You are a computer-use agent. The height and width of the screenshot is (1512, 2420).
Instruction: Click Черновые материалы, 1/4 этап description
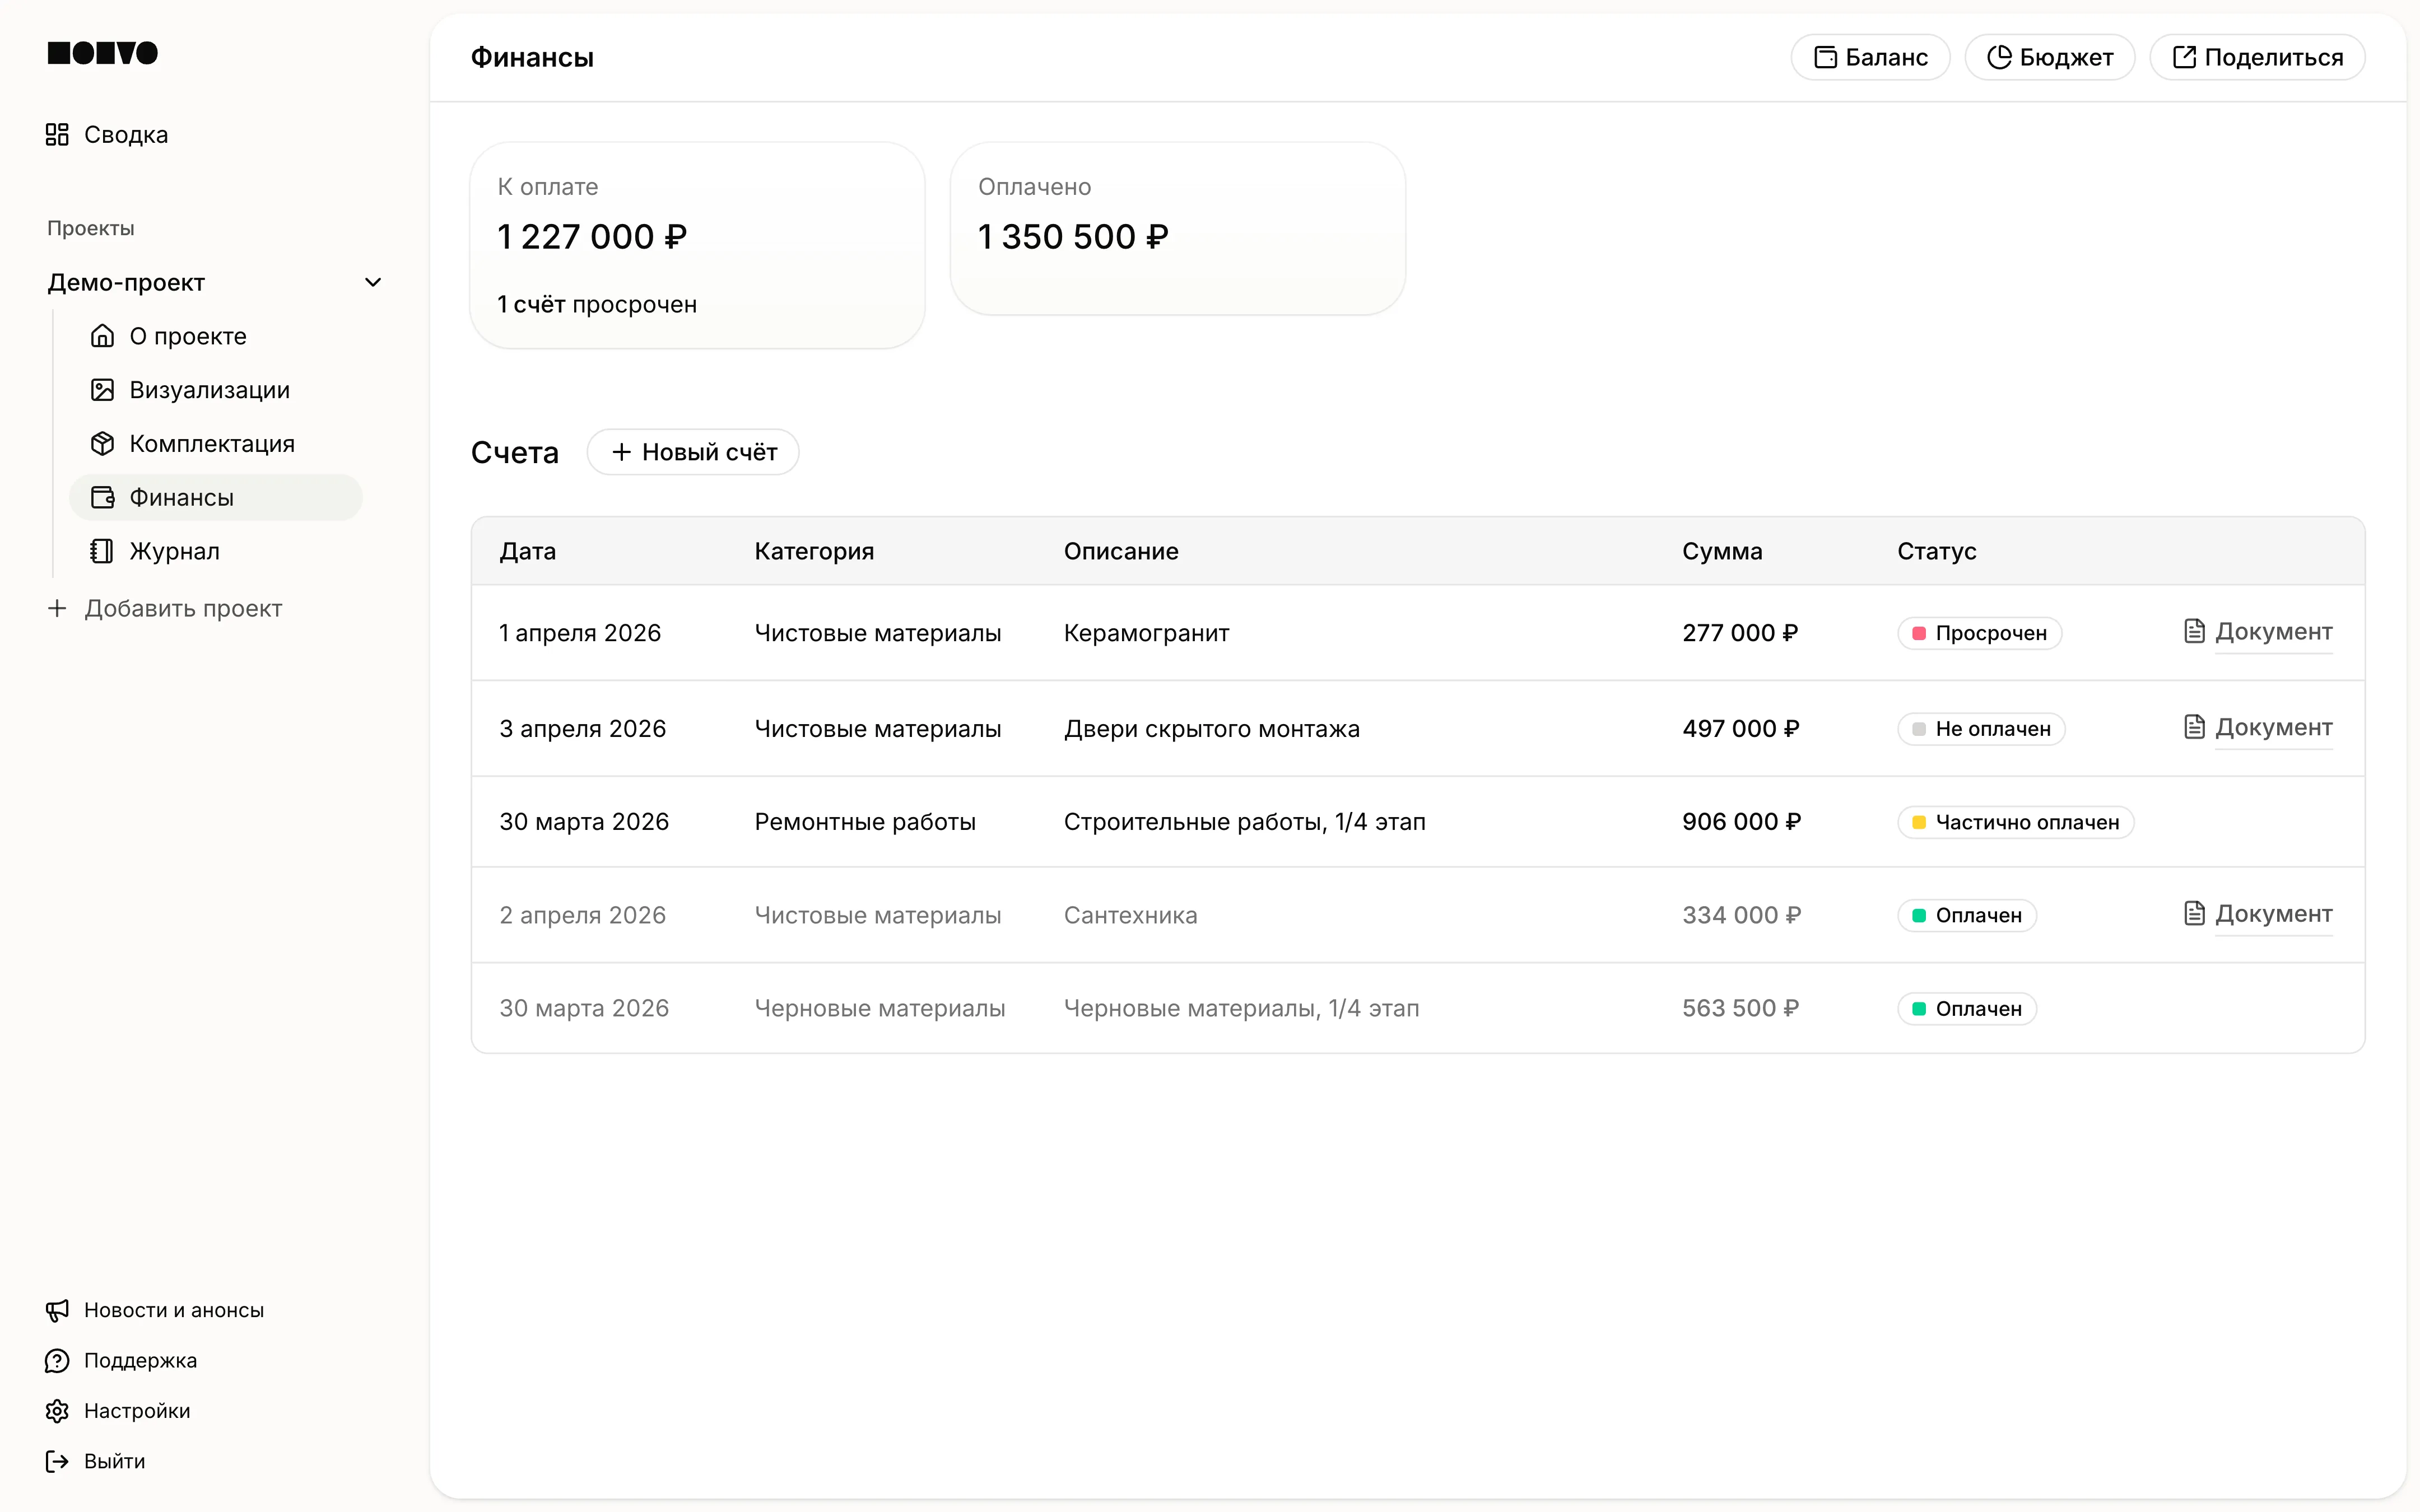coord(1241,1008)
